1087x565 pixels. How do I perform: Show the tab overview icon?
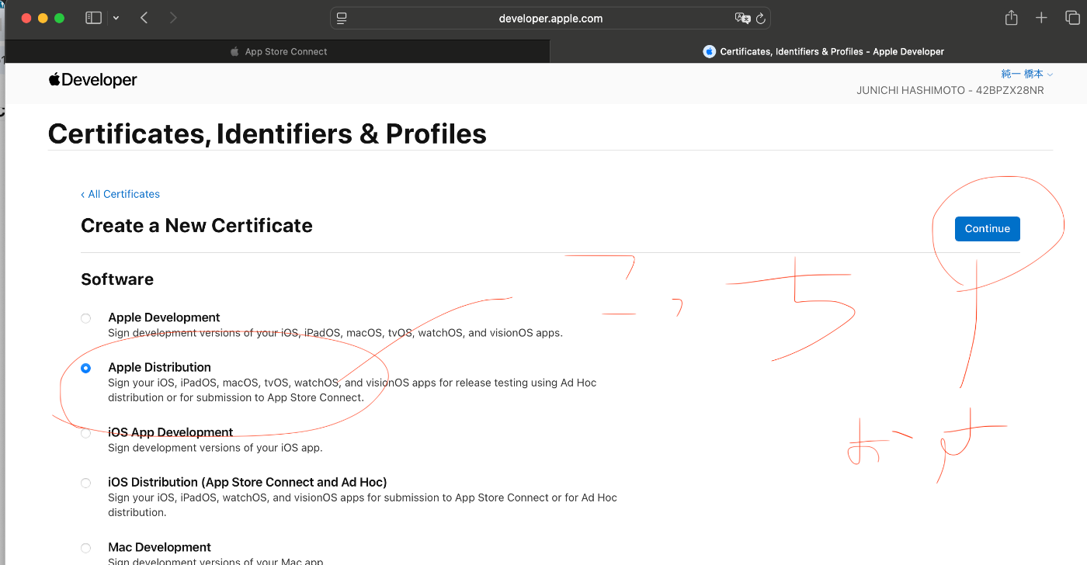pos(1071,18)
